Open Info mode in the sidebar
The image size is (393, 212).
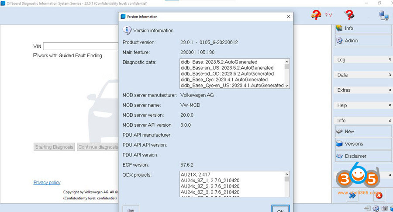click(363, 28)
